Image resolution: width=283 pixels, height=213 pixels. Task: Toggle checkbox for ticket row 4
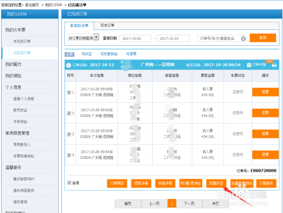coord(69,155)
